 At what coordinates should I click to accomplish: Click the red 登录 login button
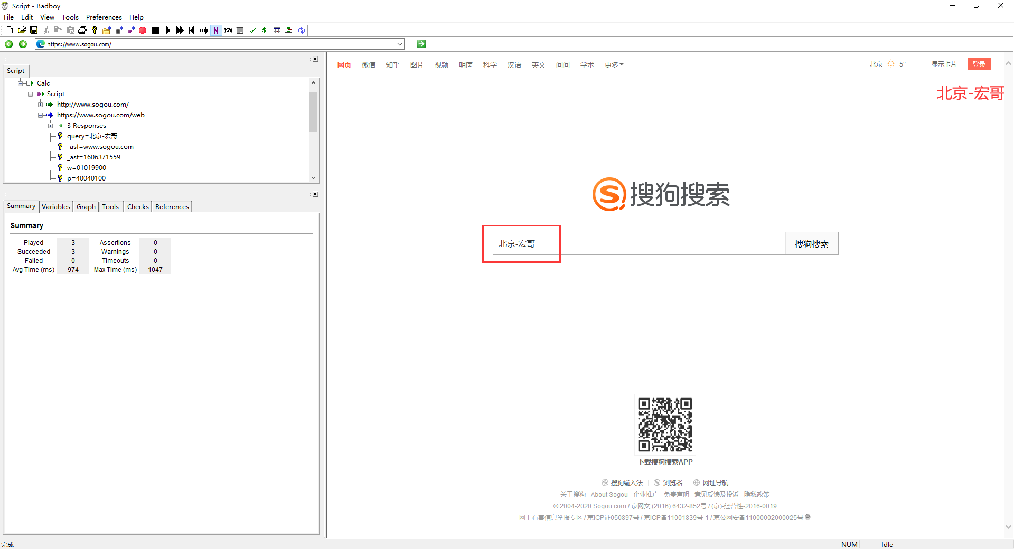tap(979, 64)
